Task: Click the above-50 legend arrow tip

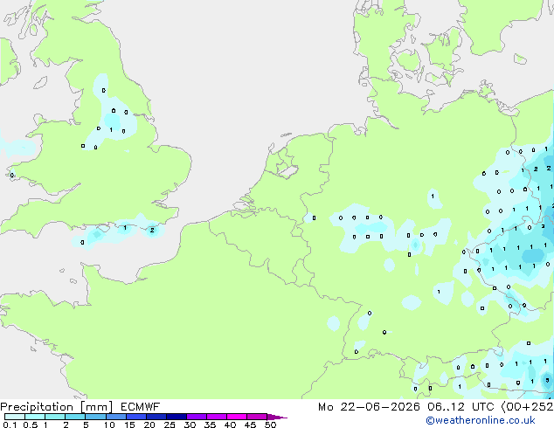Action: point(277,417)
